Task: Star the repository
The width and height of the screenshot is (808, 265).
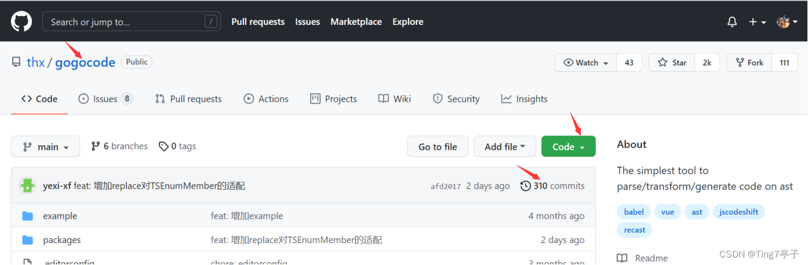Action: [672, 62]
